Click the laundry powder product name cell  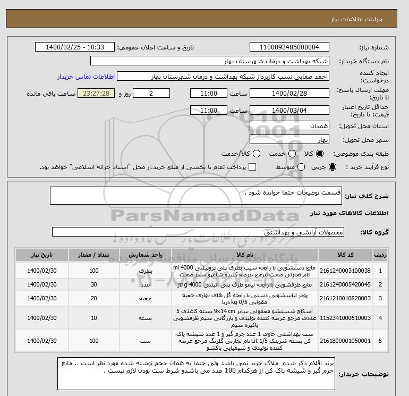pos(245,298)
